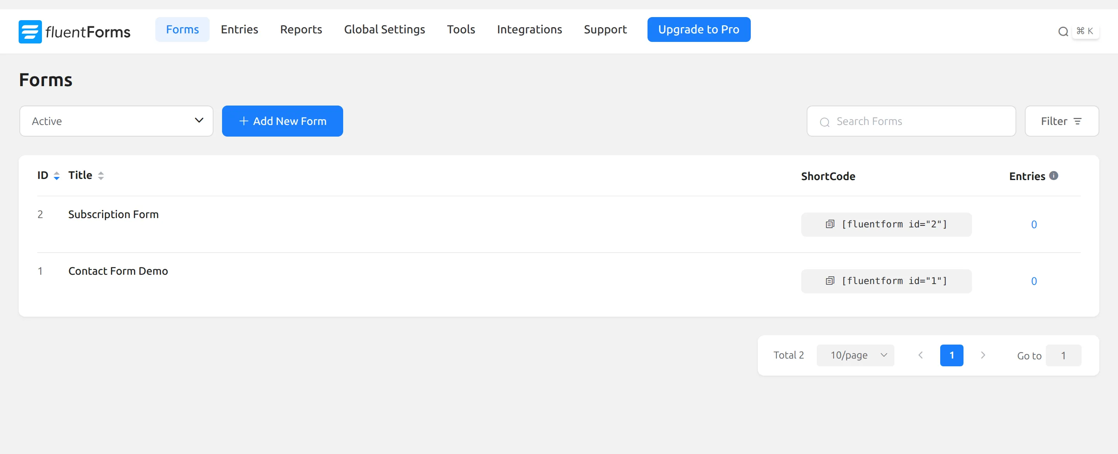Go to next page arrow

pos(983,355)
